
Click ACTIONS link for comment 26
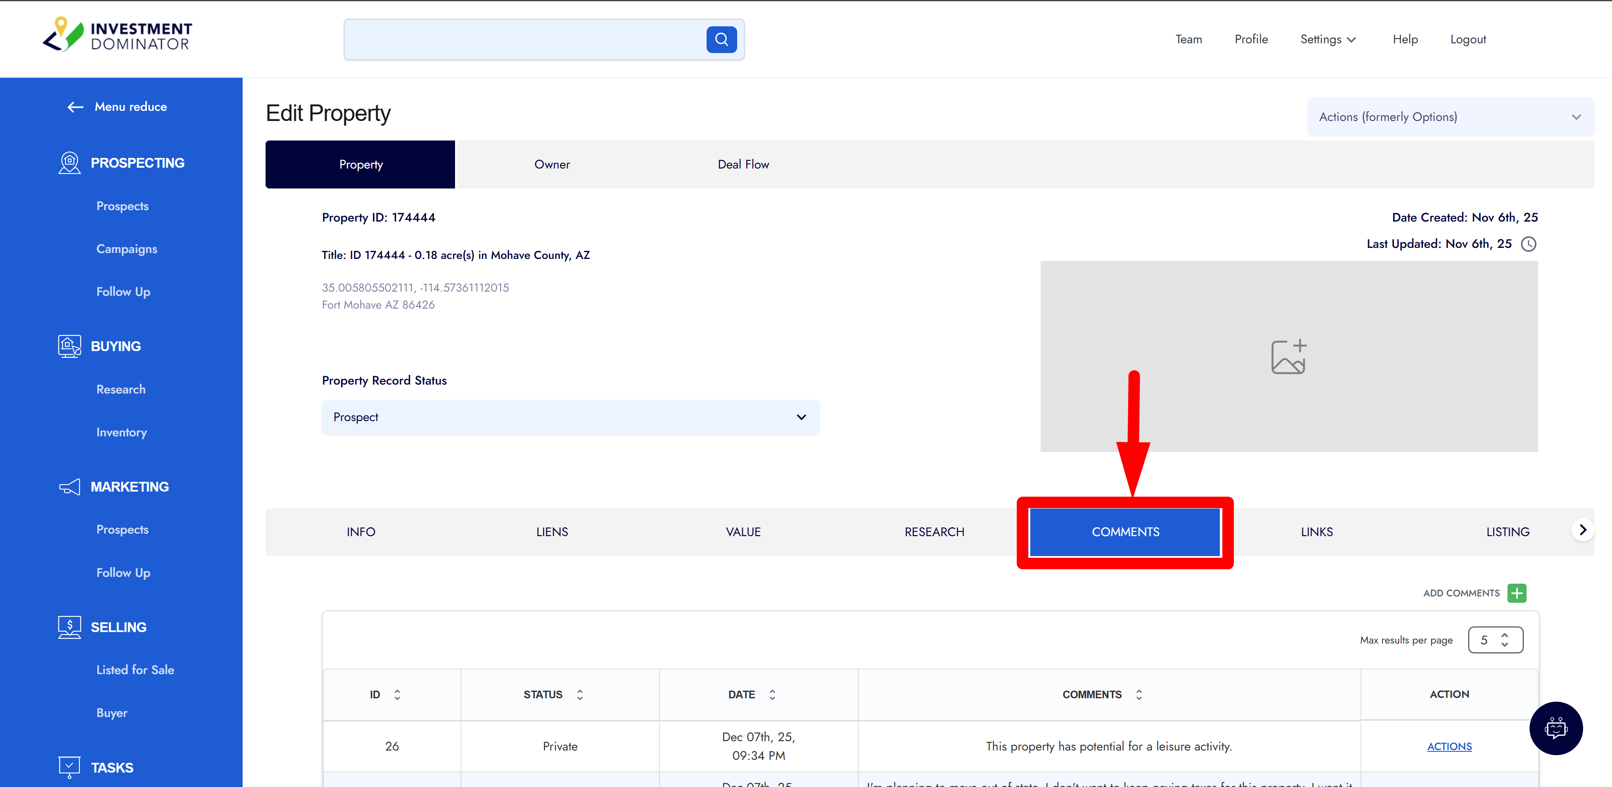[1449, 746]
